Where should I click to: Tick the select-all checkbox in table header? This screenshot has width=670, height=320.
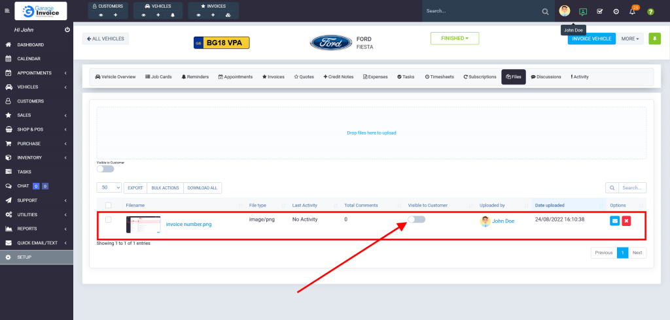click(x=108, y=205)
